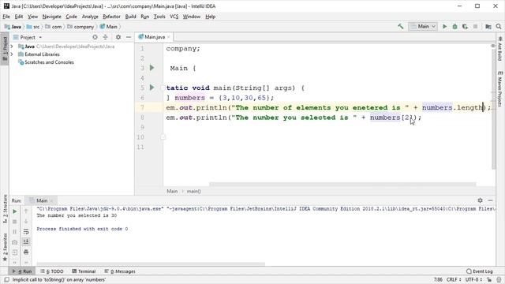This screenshot has height=284, width=505.
Task: Close the Main.java editor tab
Action: coord(168,37)
